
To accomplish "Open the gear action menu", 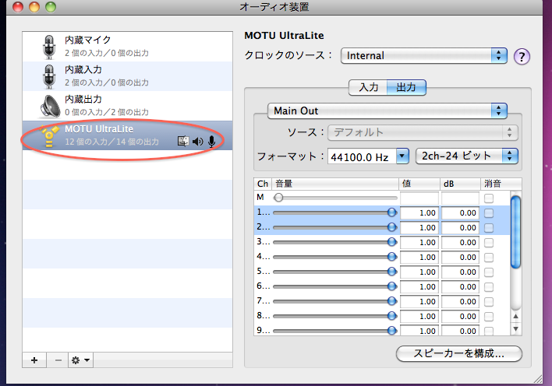I will 80,360.
